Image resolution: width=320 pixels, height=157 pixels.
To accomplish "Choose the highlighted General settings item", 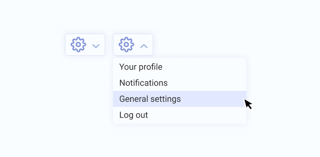I will tap(150, 99).
